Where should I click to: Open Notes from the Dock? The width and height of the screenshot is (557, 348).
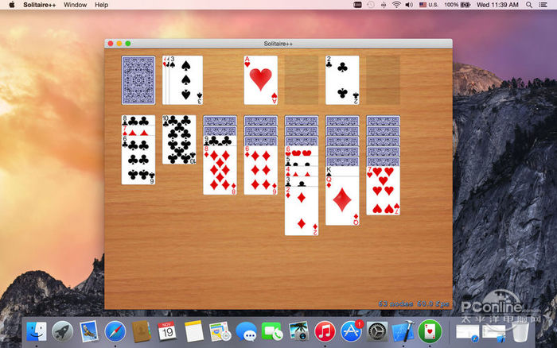click(x=193, y=331)
